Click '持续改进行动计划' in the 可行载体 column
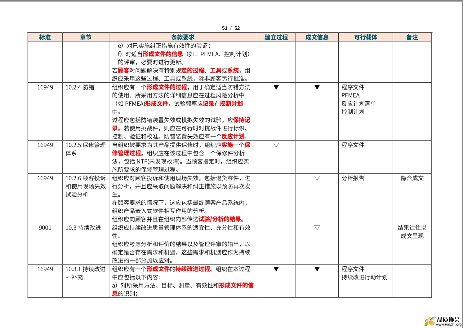This screenshot has width=463, height=328. [x=364, y=277]
